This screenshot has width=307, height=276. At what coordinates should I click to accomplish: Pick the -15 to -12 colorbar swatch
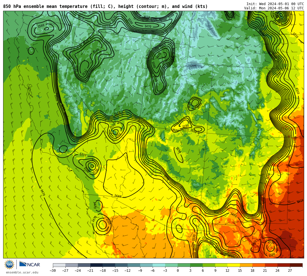[122, 265]
